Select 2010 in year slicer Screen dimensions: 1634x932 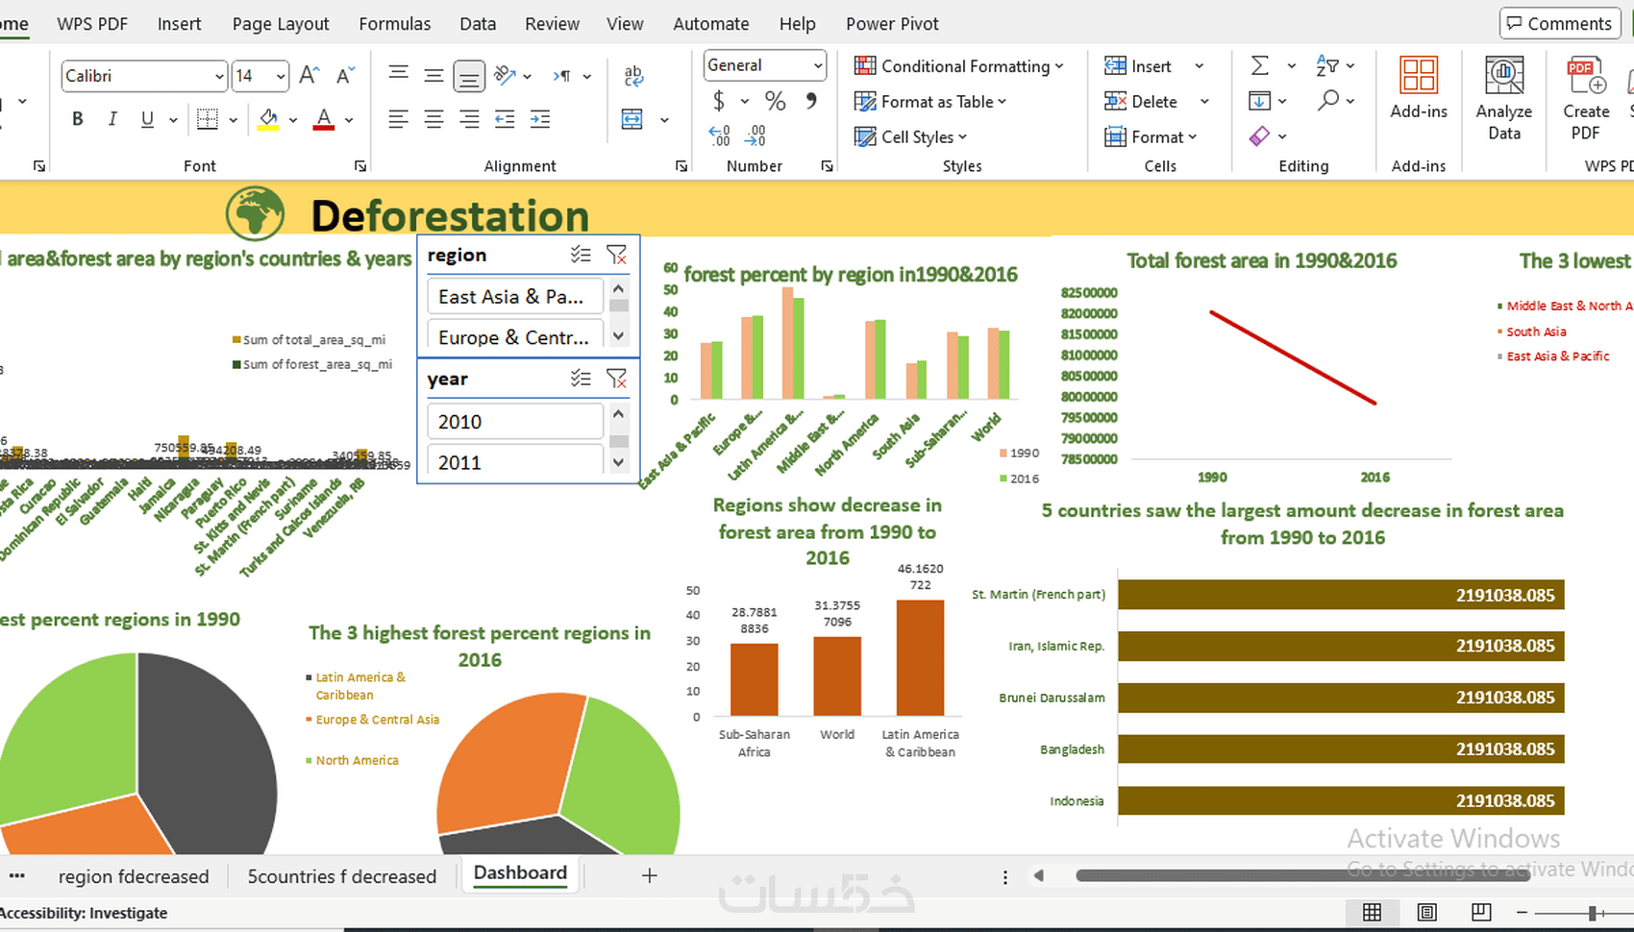[515, 422]
